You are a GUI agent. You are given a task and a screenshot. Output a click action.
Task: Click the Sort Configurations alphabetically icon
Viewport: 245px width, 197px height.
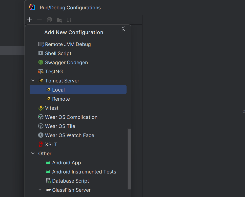point(69,20)
